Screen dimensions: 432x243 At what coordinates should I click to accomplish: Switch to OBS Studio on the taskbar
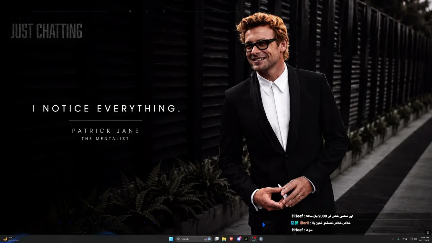[x=254, y=239]
